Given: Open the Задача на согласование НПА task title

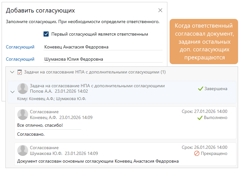Looking at the screenshot, I should [x=97, y=86].
